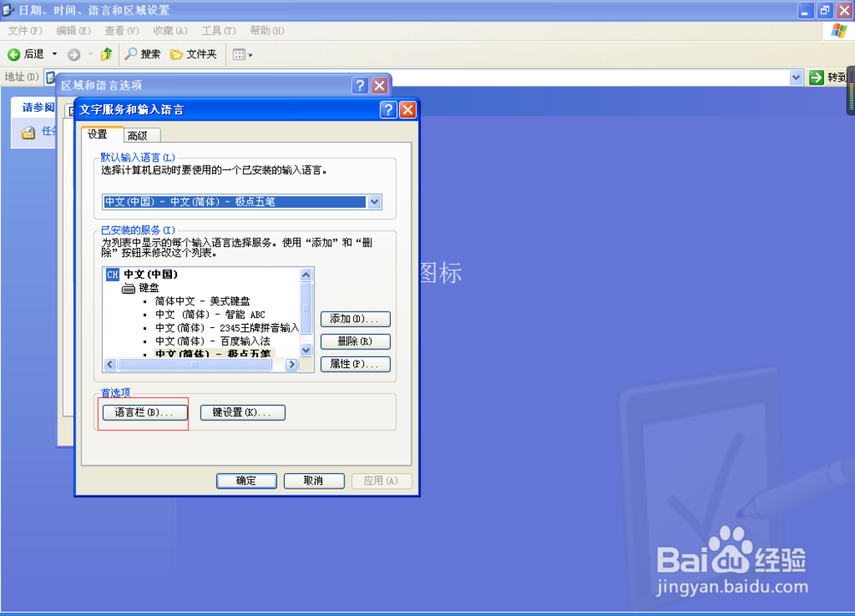Open the 键设置(K)... button
The image size is (855, 616).
tap(243, 413)
